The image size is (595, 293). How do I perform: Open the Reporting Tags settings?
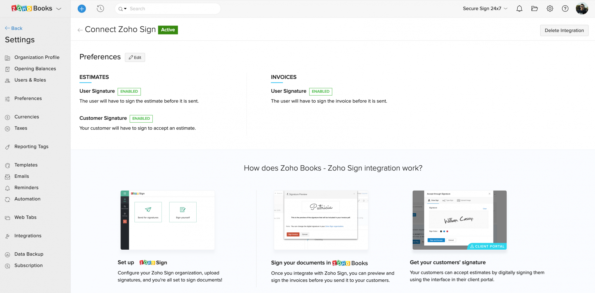coord(31,146)
